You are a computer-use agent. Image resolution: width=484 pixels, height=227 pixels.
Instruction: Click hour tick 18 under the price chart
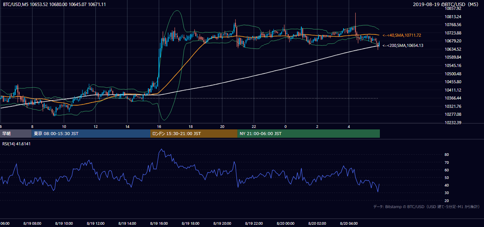pyautogui.click(x=190, y=126)
